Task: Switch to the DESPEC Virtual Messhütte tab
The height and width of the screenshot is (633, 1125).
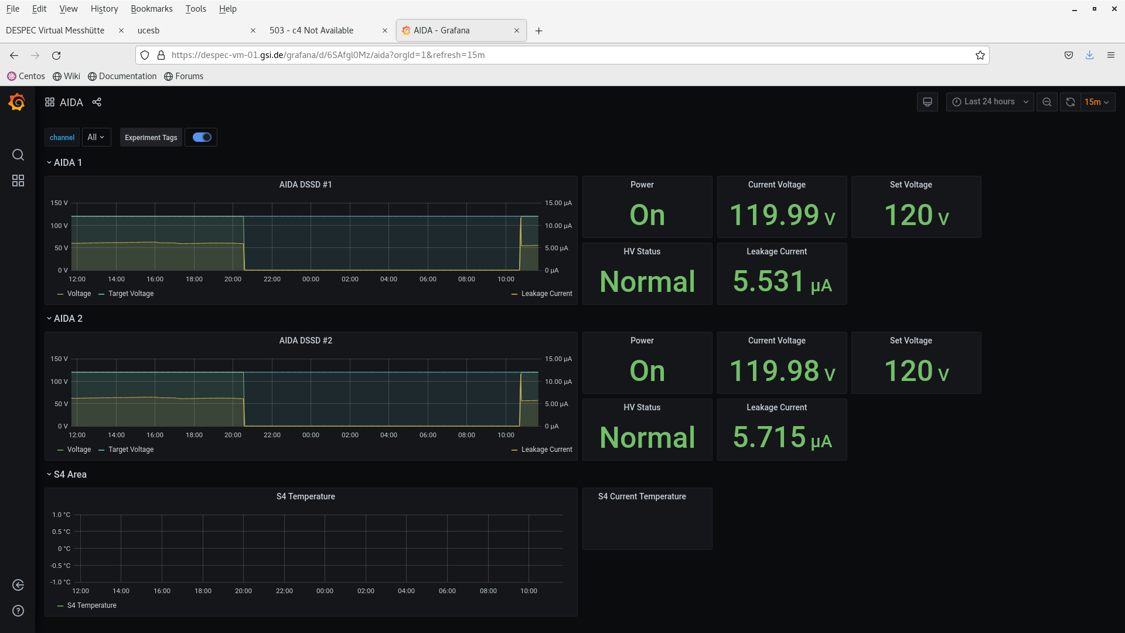Action: pyautogui.click(x=55, y=30)
